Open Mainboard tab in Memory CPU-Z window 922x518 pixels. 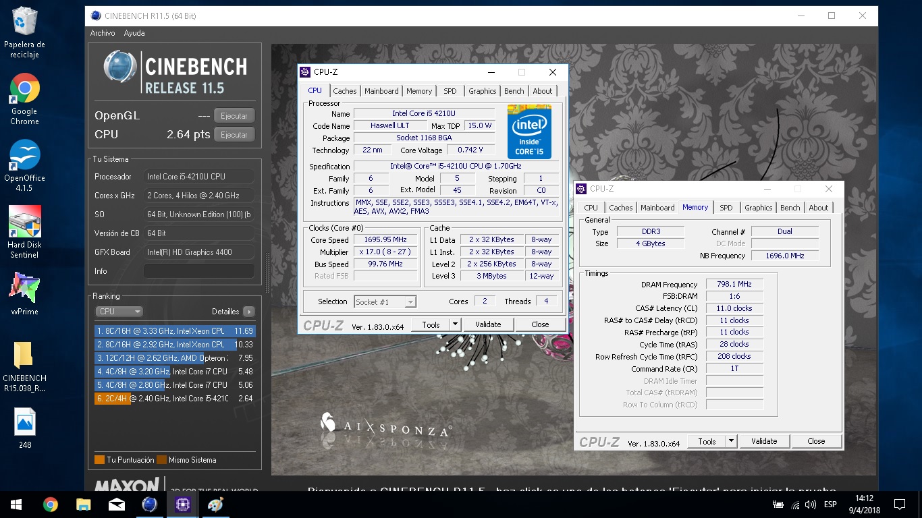coord(657,208)
